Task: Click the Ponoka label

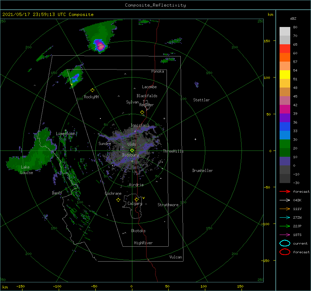Action: [158, 71]
